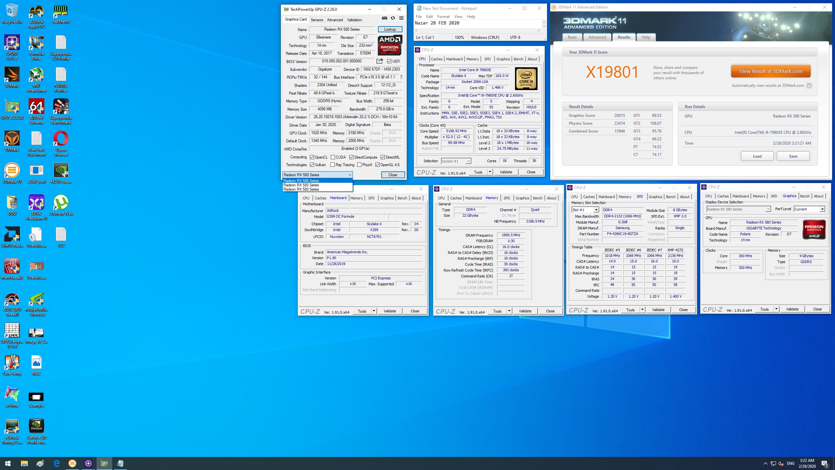Click GPU-Z refresh icon
835x470 pixels.
[393, 18]
